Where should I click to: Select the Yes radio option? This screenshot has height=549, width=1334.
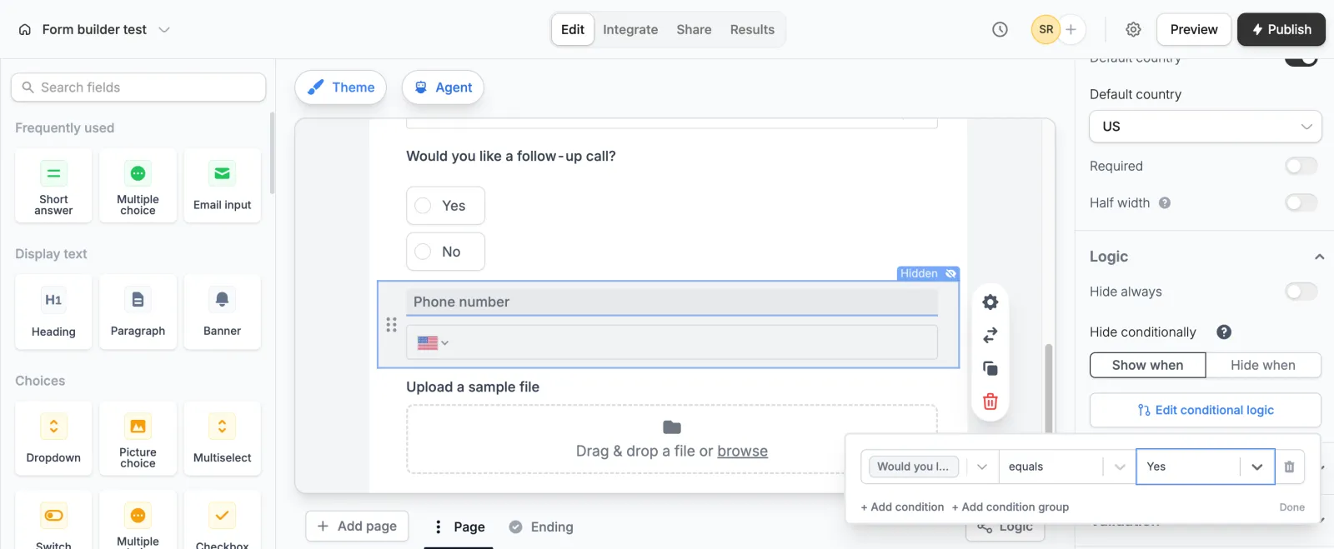[x=445, y=206]
